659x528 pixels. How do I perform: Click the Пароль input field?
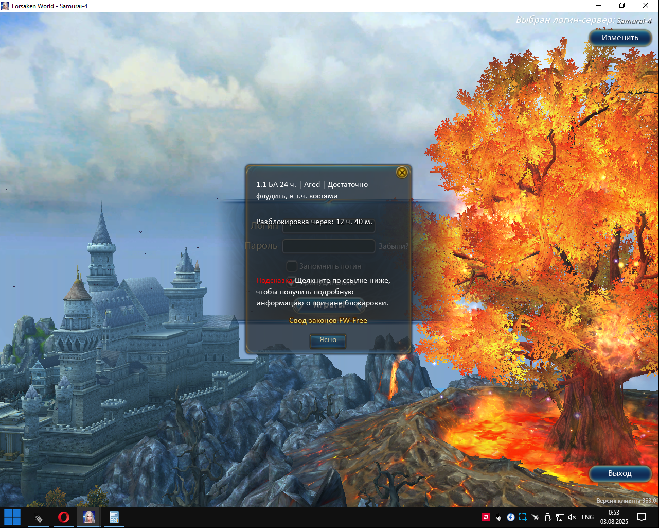pyautogui.click(x=329, y=246)
